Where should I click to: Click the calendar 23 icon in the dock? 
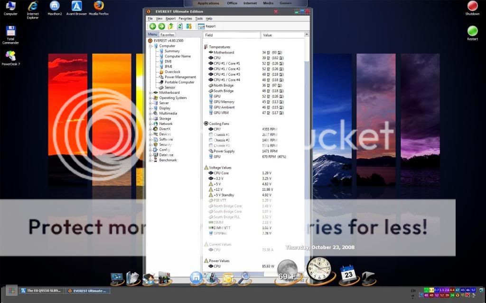(x=348, y=274)
